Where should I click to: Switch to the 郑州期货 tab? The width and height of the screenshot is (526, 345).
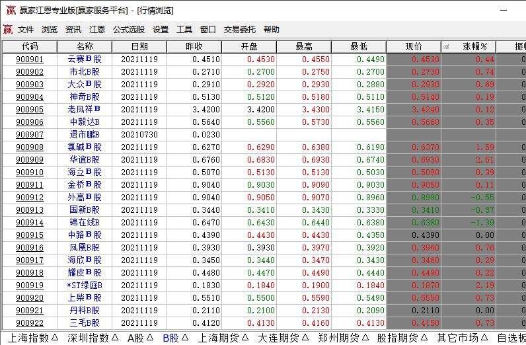point(344,338)
